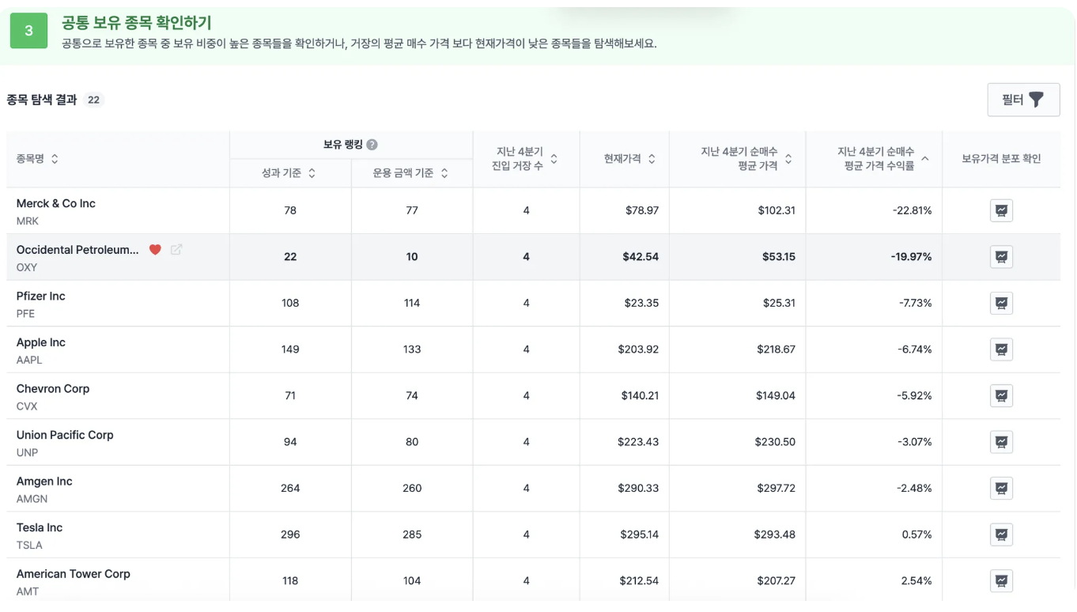Click the green step 3 badge
This screenshot has width=1077, height=612.
29,31
